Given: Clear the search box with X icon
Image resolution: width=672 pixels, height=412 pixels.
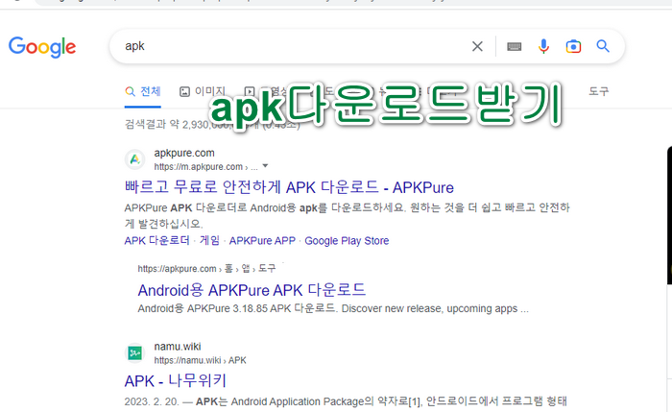Looking at the screenshot, I should point(477,46).
